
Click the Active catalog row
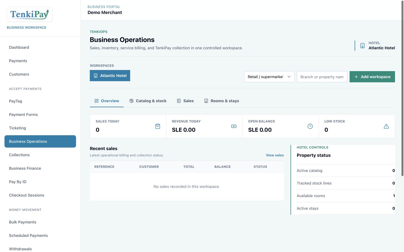click(346, 171)
